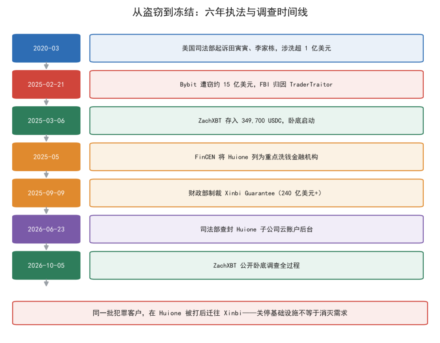440x343 pixels.
Task: Select the green 2025-03-06 date box
Action: pos(46,120)
